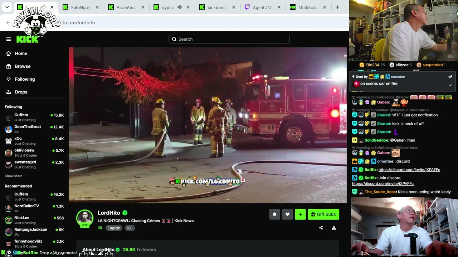Click the Following heart icon in the sidebar
This screenshot has height=257, width=458.
coord(9,79)
